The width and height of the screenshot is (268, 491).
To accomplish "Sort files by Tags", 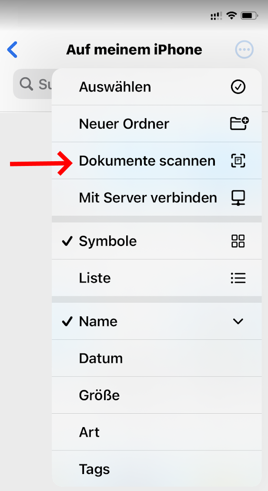I will (x=94, y=469).
